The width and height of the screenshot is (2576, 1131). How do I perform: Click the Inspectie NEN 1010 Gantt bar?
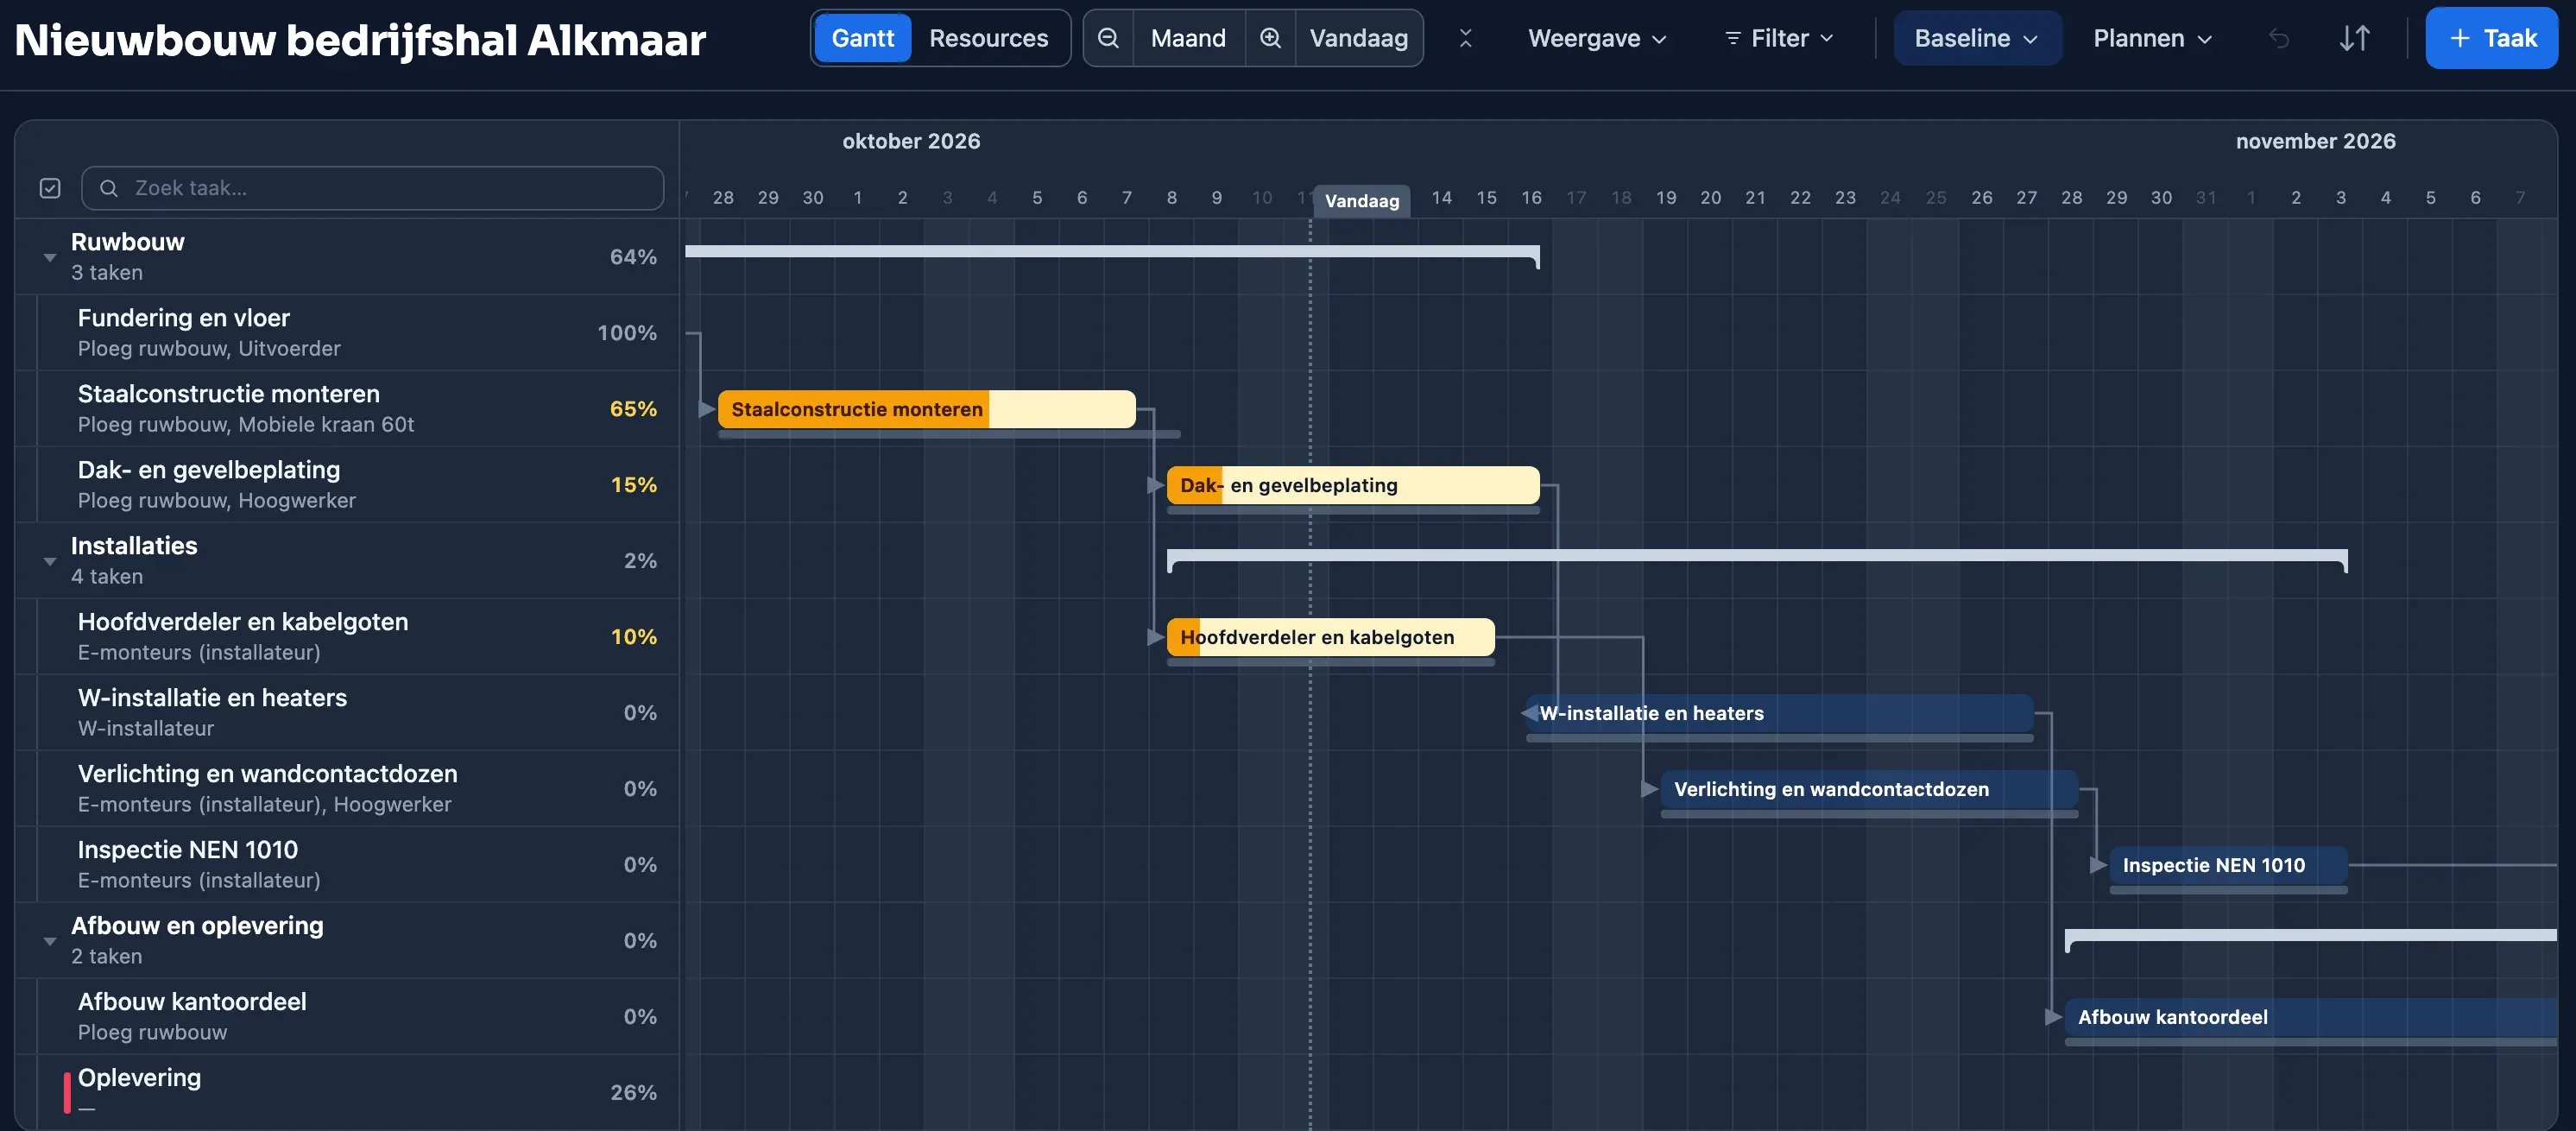[x=2228, y=865]
